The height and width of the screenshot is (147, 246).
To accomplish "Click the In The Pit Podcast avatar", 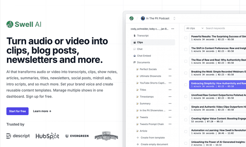I will pos(143,18).
